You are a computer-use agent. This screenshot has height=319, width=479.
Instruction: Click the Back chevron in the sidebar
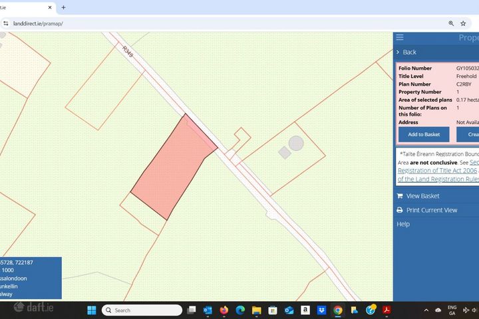(x=399, y=52)
